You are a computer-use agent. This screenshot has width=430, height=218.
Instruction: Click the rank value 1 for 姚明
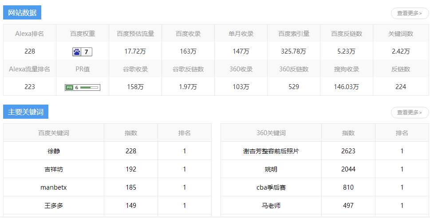click(x=402, y=169)
